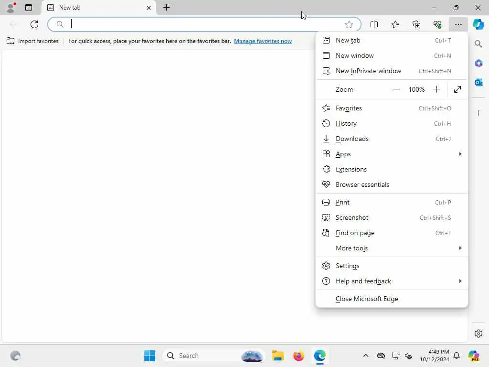
Task: Open Outlook sidebar icon
Action: point(478,82)
